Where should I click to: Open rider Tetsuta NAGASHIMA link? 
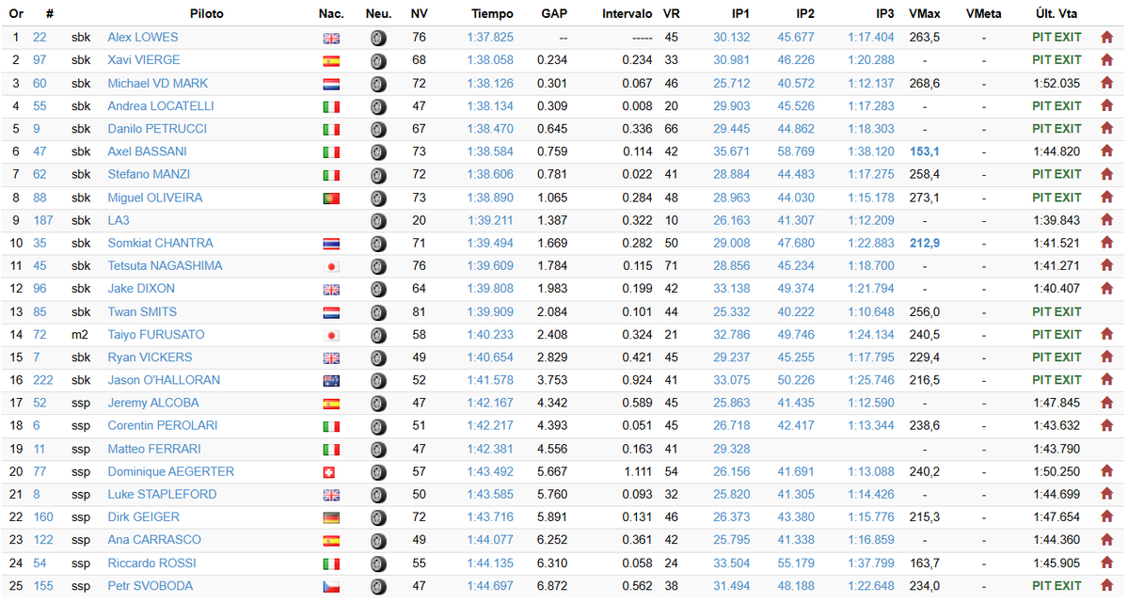pos(165,266)
